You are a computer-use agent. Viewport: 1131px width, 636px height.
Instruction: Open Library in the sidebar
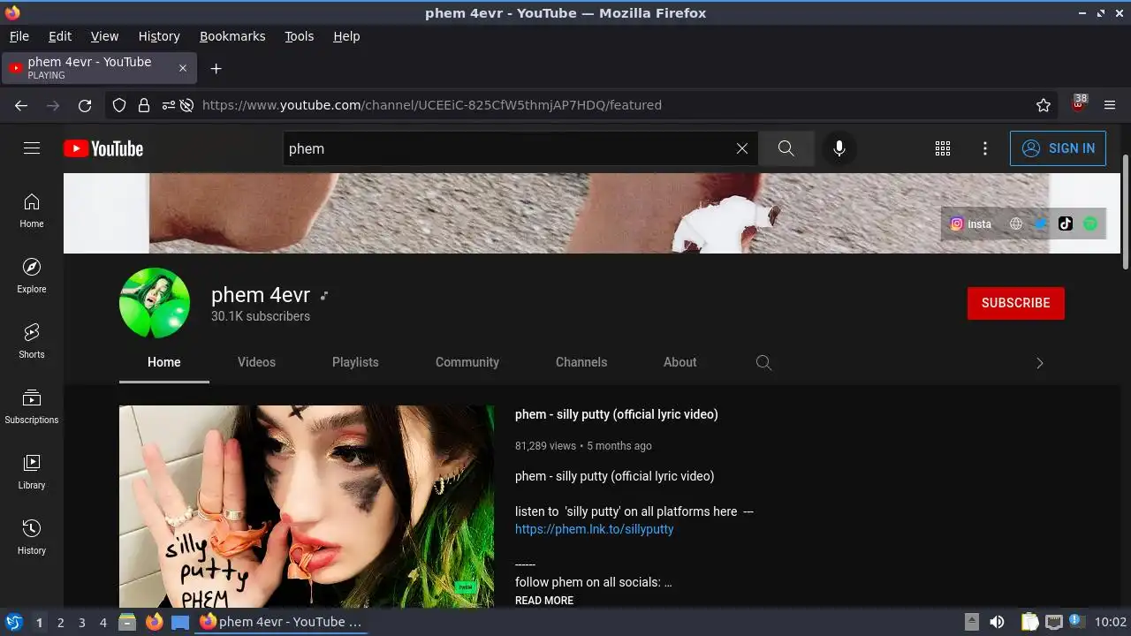32,472
